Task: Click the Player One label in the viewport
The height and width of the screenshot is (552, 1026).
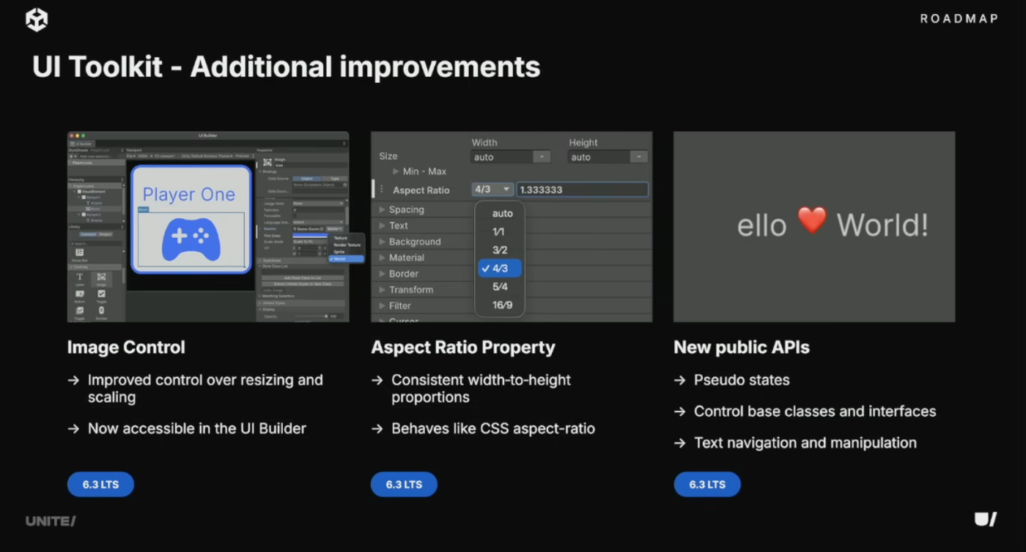Action: point(189,194)
